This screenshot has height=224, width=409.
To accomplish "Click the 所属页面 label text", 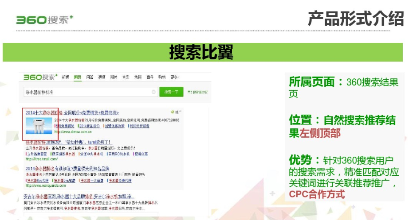I will pyautogui.click(x=312, y=82).
